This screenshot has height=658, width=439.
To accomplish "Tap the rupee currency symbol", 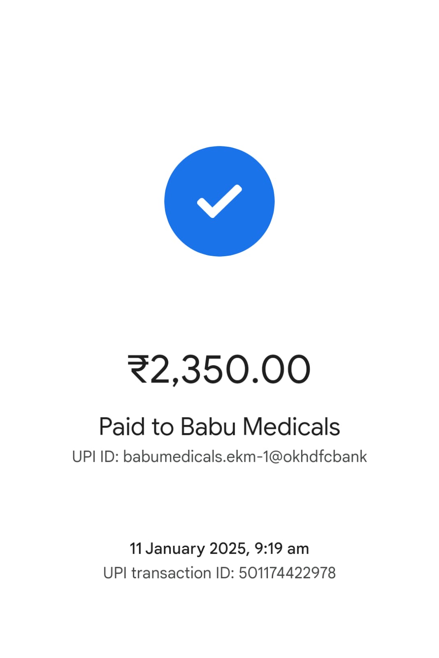I will coord(138,369).
